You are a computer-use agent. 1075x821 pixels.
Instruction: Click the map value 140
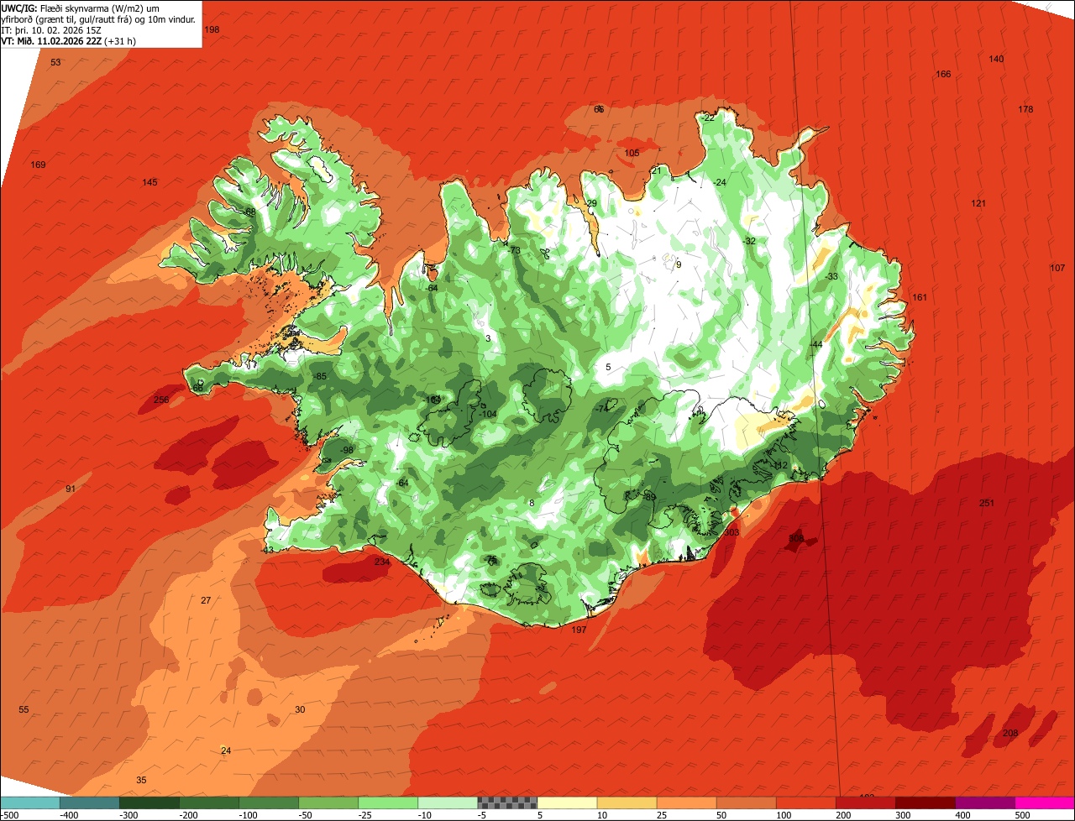(996, 59)
